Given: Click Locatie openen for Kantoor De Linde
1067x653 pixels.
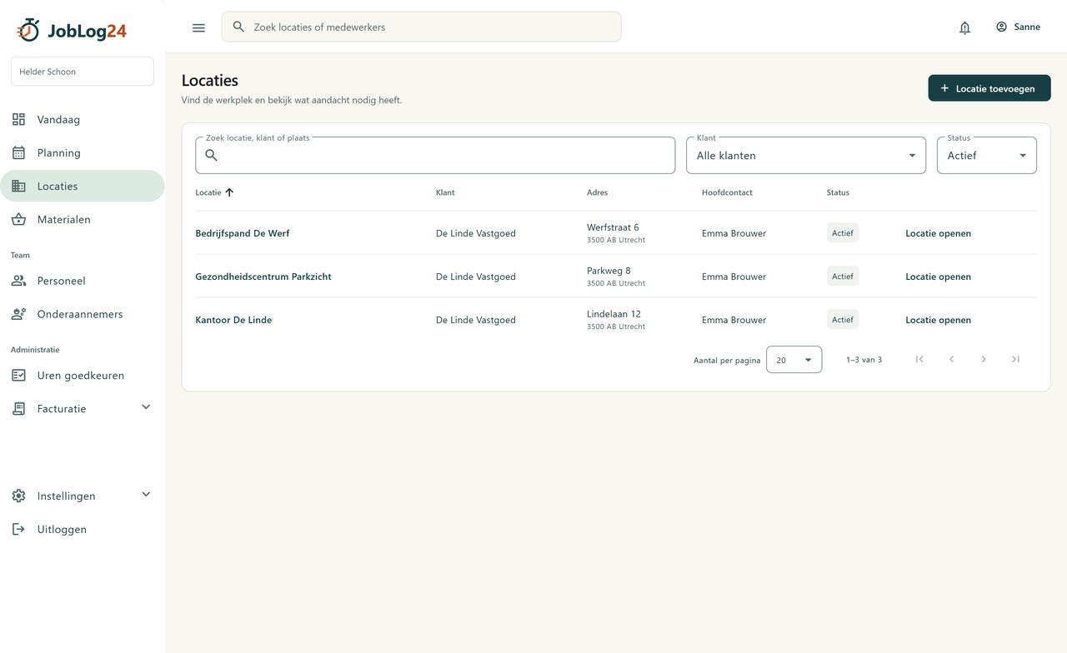Looking at the screenshot, I should point(939,320).
